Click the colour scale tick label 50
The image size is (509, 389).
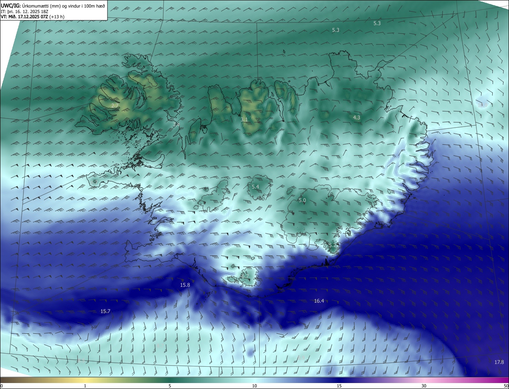tap(506, 386)
